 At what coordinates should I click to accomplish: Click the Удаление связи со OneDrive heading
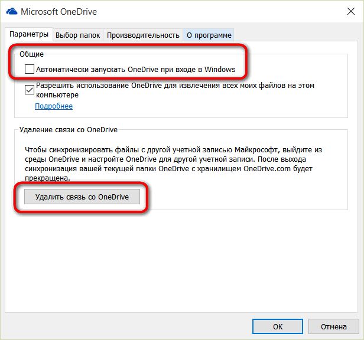69,130
